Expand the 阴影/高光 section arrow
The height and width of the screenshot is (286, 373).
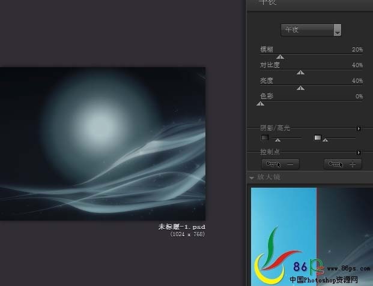(x=359, y=128)
